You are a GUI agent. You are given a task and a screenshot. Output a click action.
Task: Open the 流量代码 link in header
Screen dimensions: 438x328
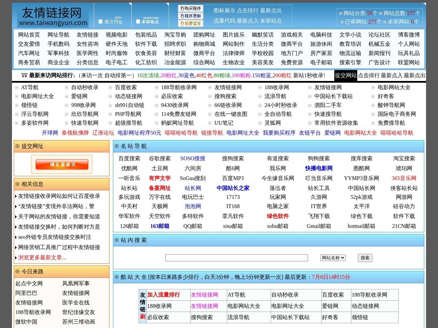[224, 21]
